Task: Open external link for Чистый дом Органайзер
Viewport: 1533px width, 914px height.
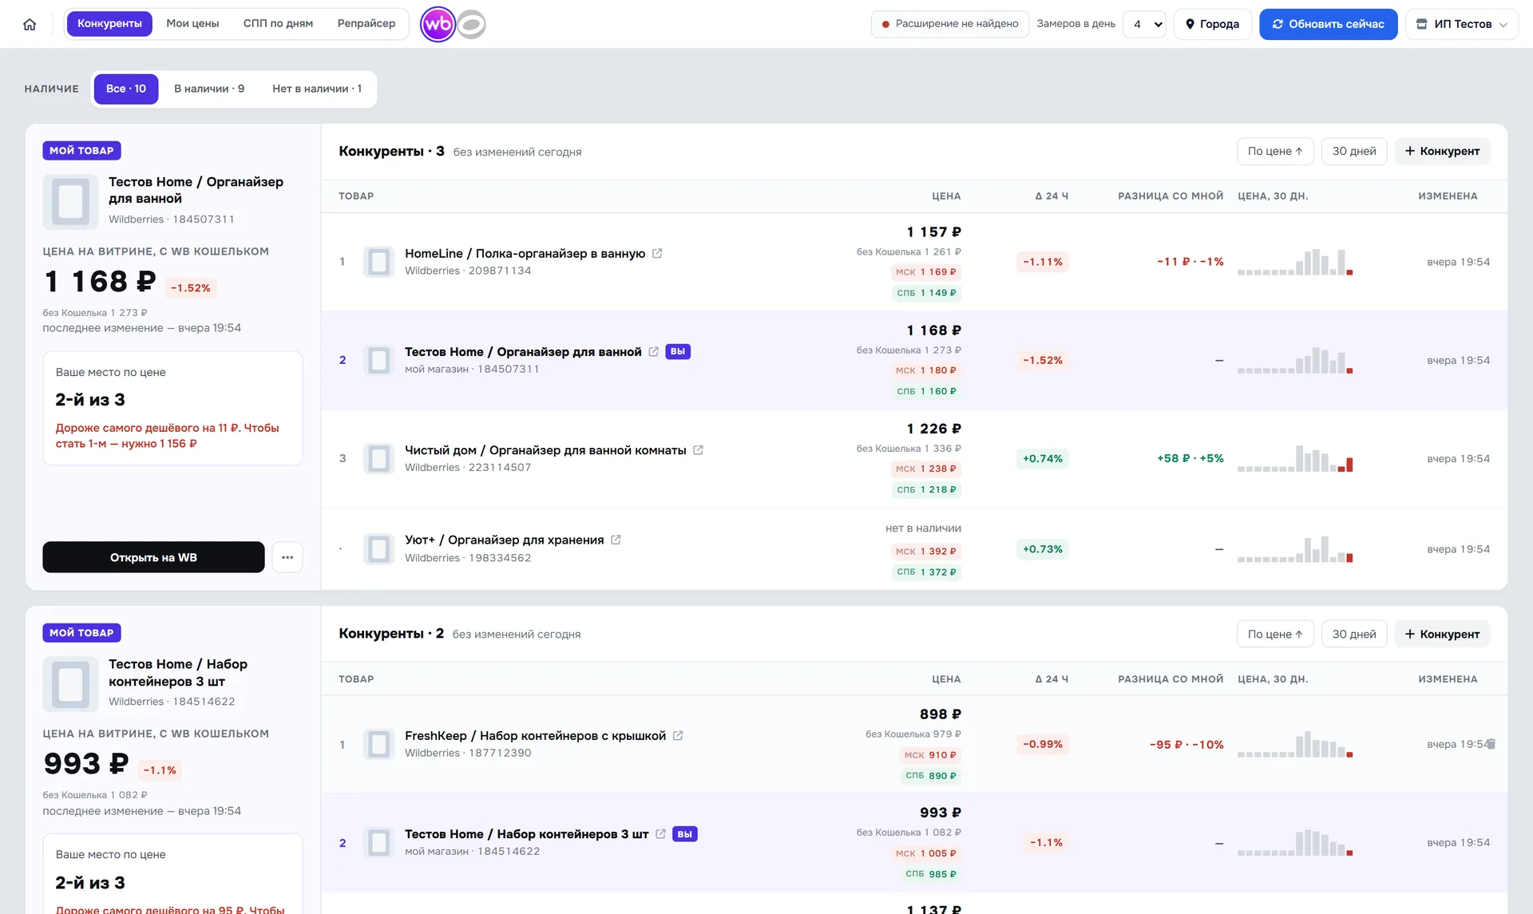Action: (x=698, y=450)
